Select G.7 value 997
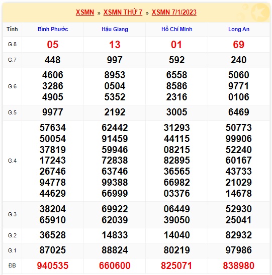 click(x=115, y=60)
